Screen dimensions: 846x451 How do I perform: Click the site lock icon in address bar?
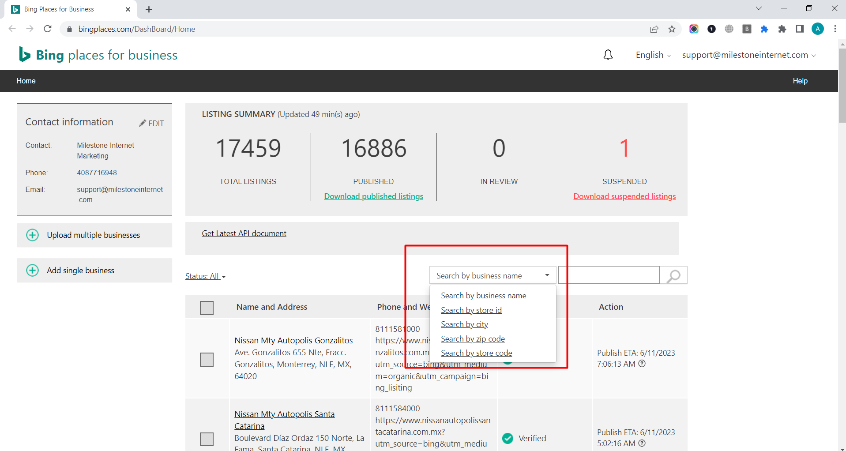(x=69, y=29)
